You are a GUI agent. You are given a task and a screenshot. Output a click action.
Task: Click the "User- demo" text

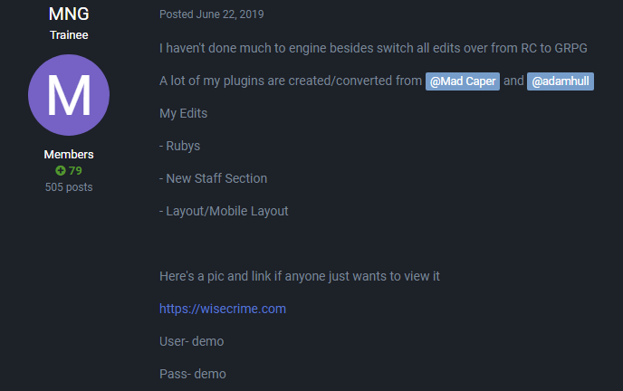click(191, 341)
